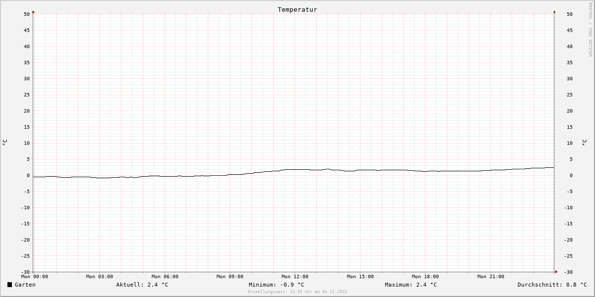Click the °C unit label beside right axis
This screenshot has height=297, width=595.
585,143
